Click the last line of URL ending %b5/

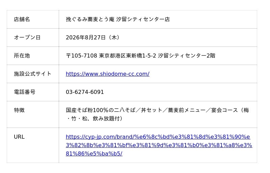(94, 153)
